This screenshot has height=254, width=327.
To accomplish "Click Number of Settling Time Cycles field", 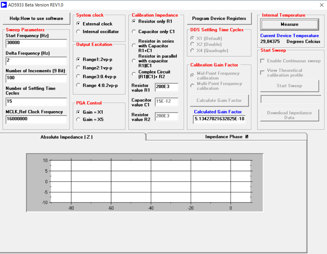I will [x=36, y=102].
